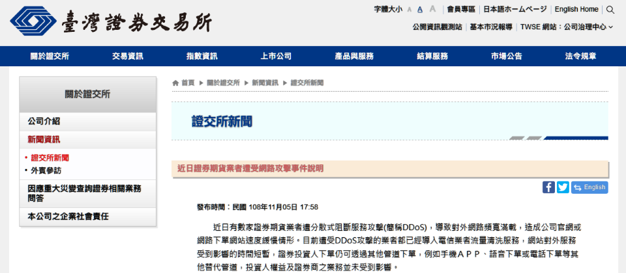Screen dimensions: 626x273
Task: Open English Home link
Action: pyautogui.click(x=576, y=9)
